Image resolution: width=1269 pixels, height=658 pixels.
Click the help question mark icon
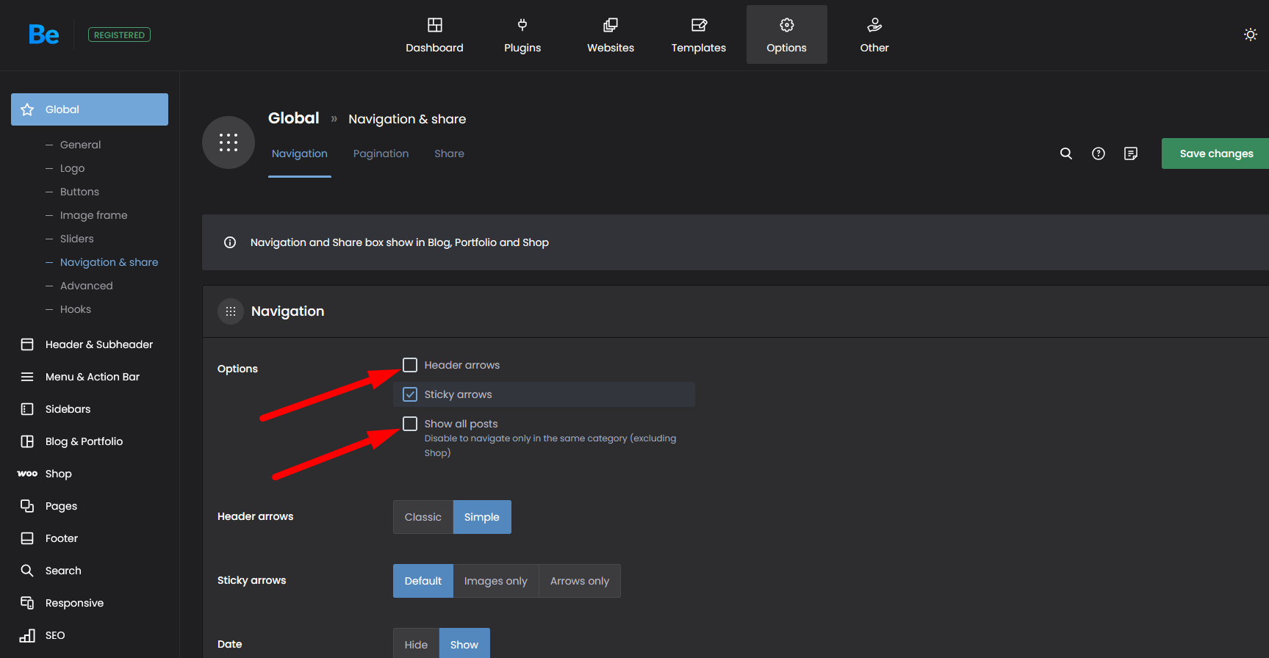[1098, 153]
